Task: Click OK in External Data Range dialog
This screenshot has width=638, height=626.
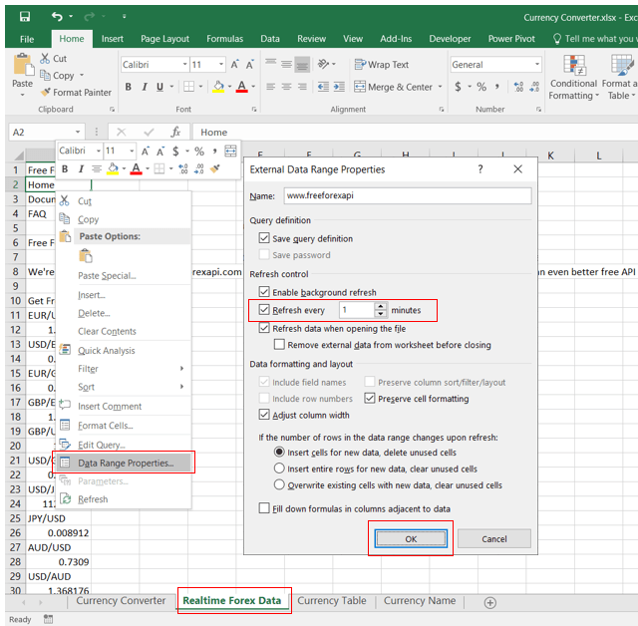Action: (411, 538)
